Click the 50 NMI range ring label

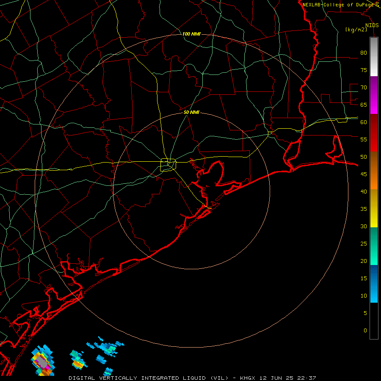[191, 112]
